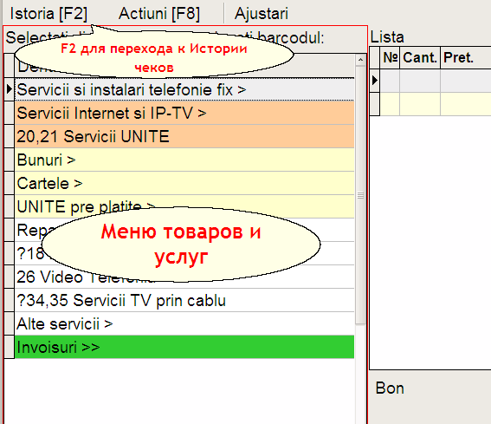Open the Istoria [F2] menu
This screenshot has width=491, height=424.
click(48, 14)
